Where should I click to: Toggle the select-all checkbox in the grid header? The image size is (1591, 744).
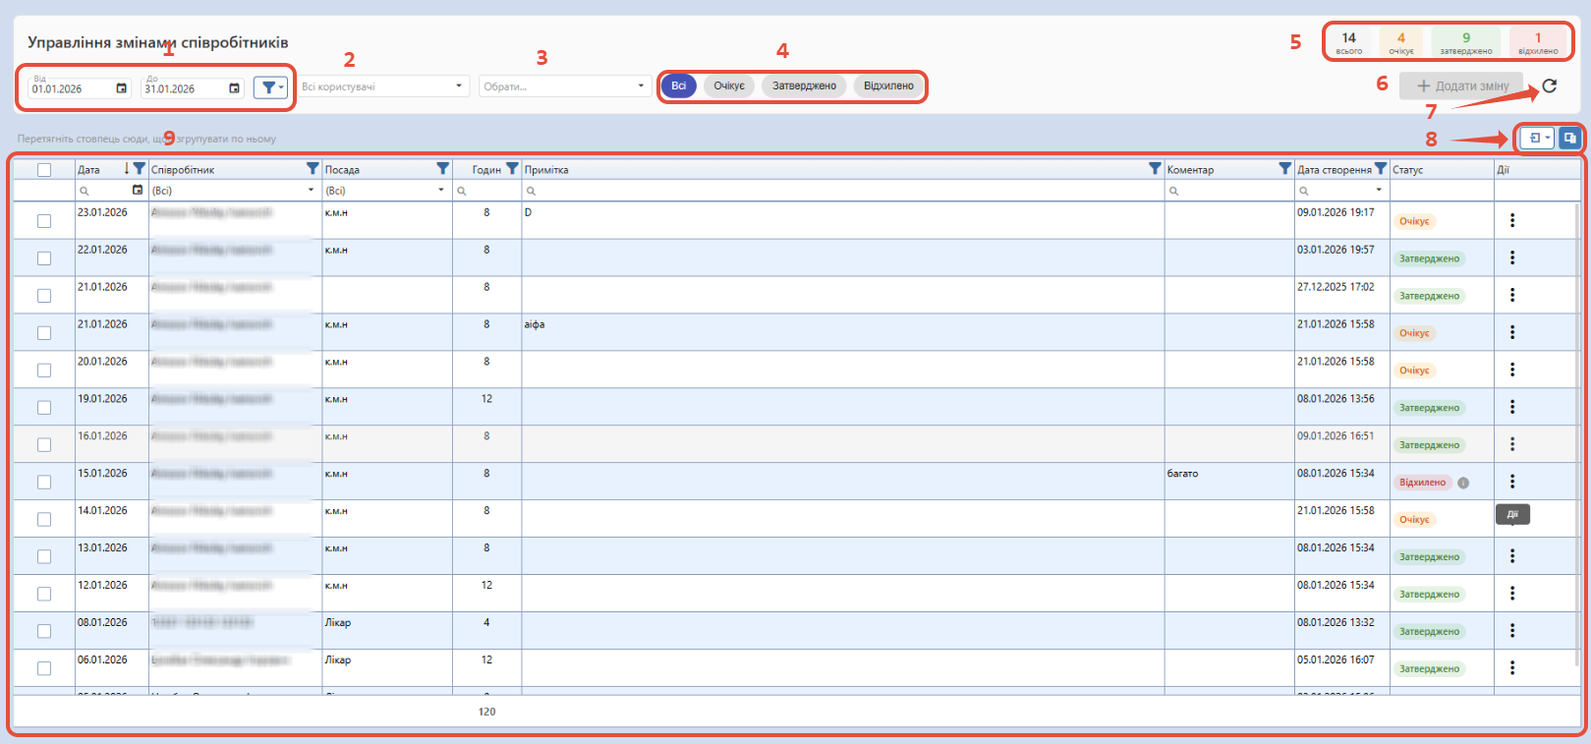pos(44,170)
